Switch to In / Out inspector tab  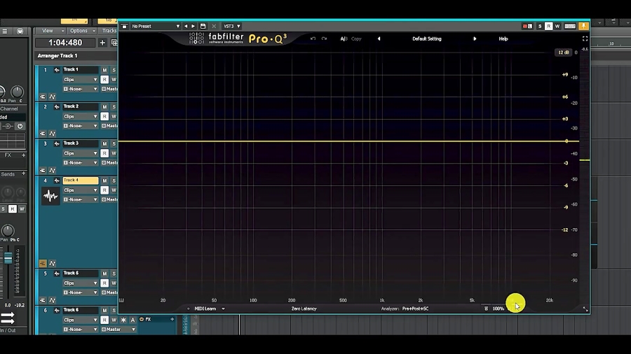[8, 330]
